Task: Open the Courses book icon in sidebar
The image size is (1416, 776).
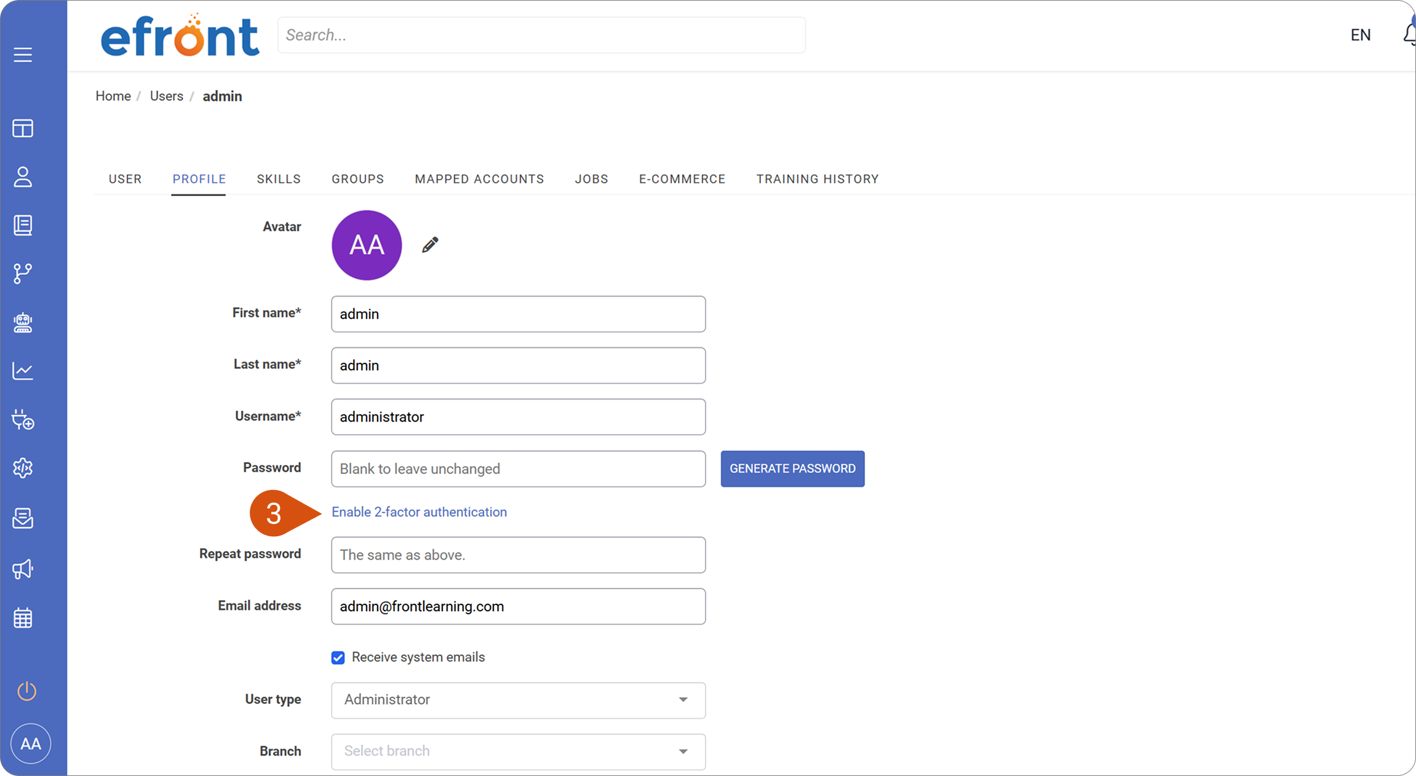Action: 23,225
